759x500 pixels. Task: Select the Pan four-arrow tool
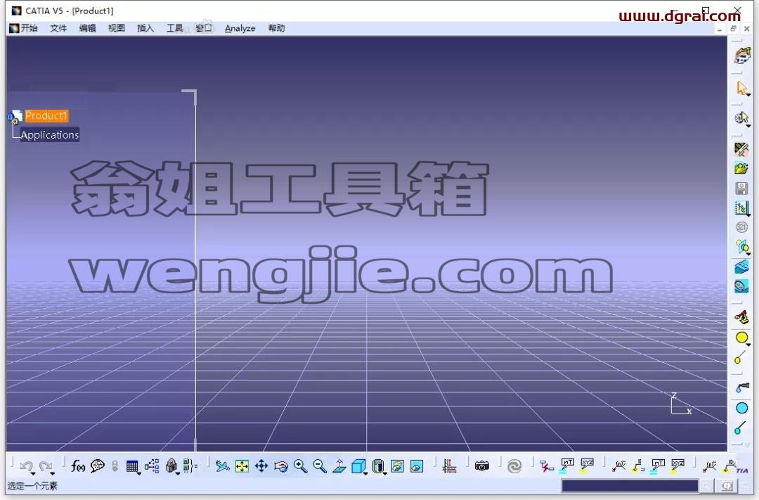coord(261,466)
